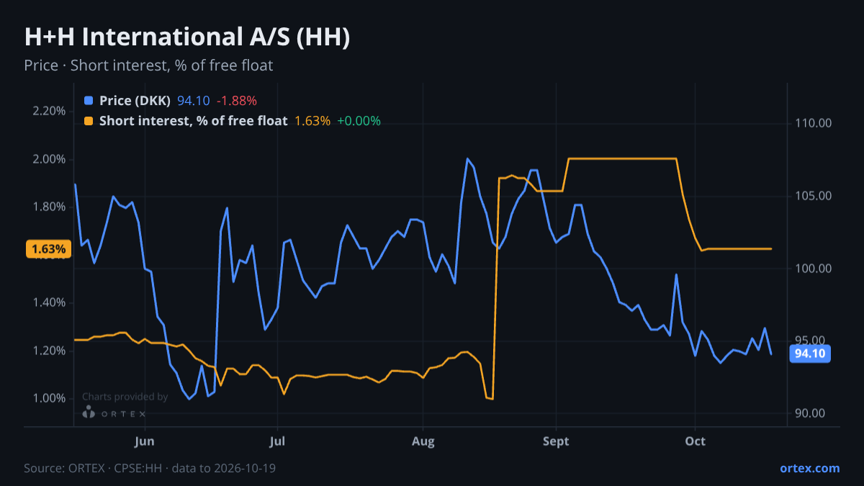
Task: Click the orange Short interest legend swatch
Action: (89, 121)
